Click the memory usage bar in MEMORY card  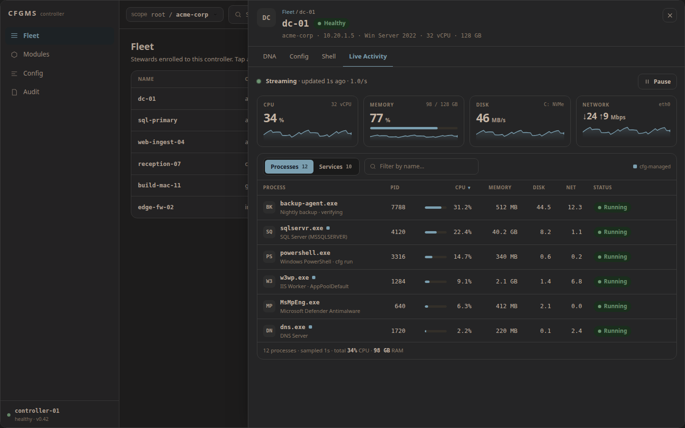[x=414, y=128]
